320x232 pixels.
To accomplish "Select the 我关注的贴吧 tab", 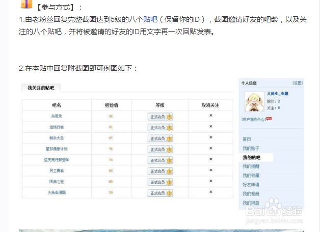I will point(41,88).
